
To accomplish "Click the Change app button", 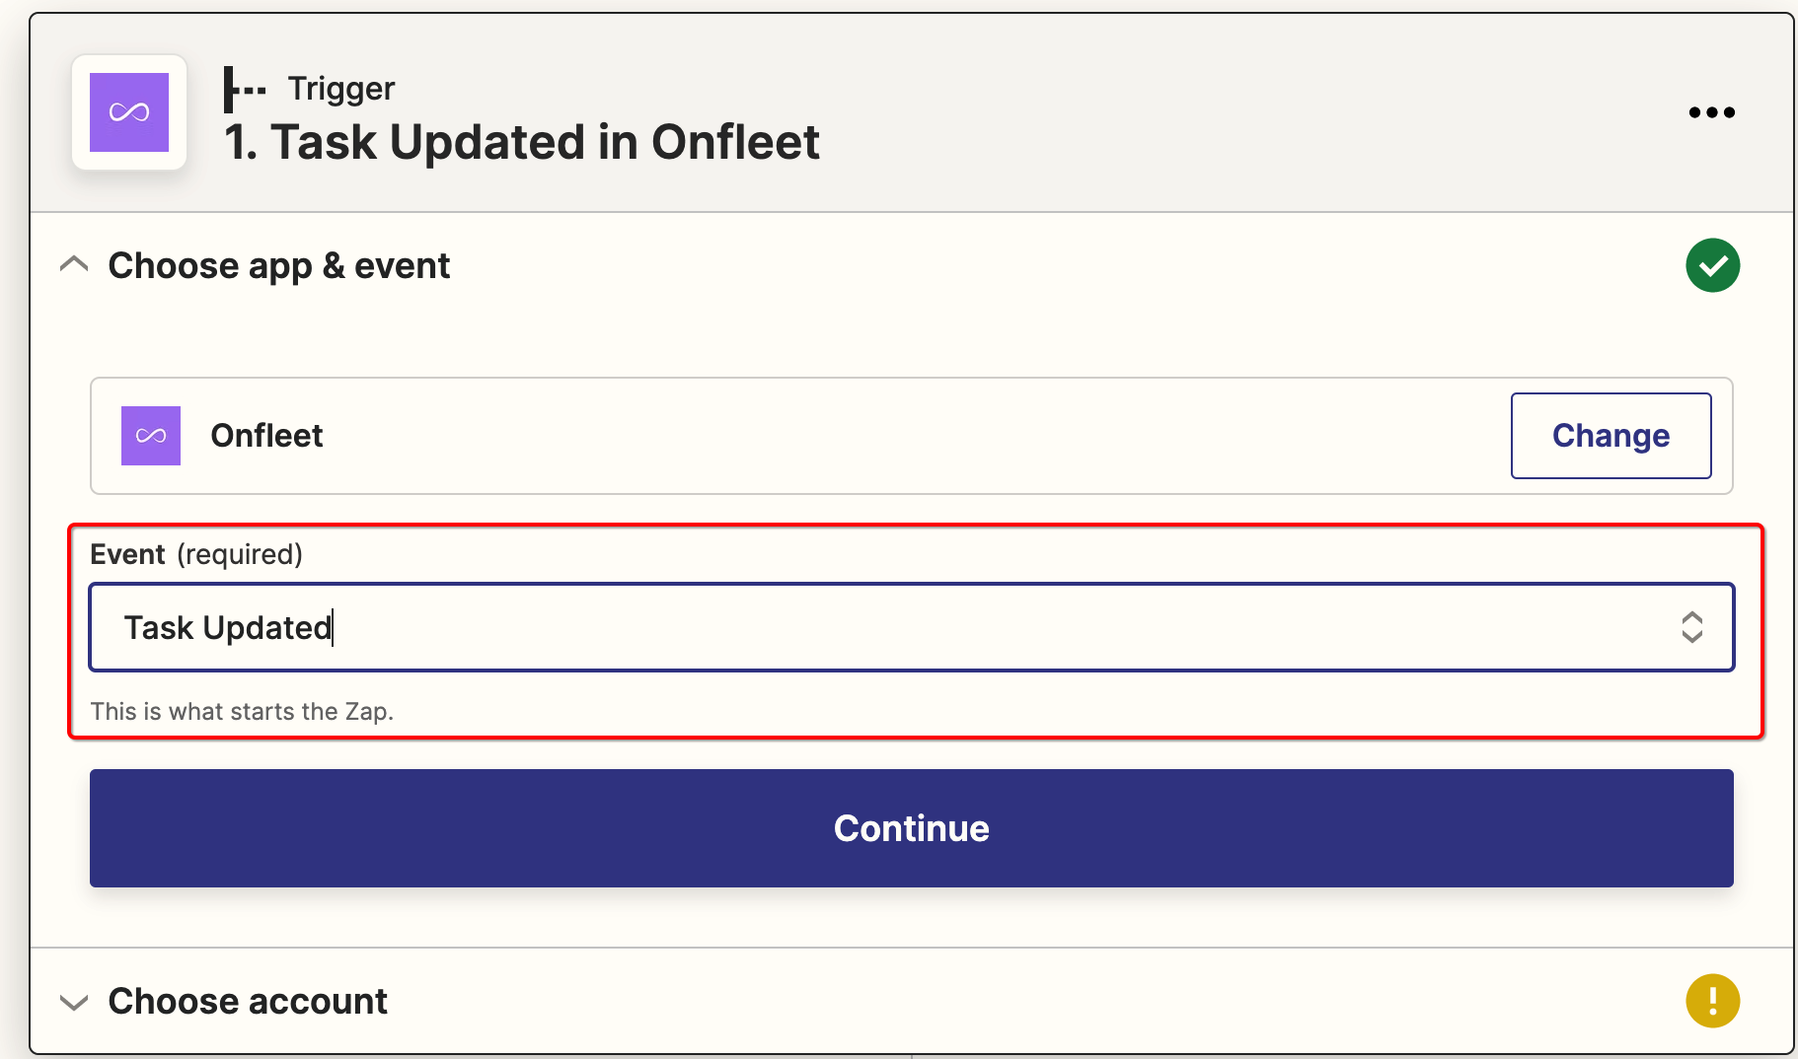I will pos(1611,436).
